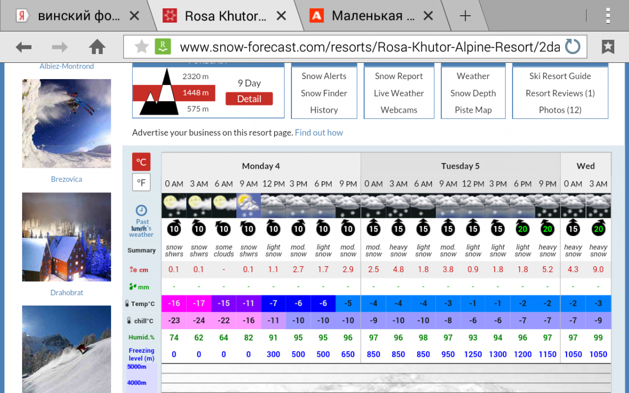Click the mountain elevation icon
The image size is (629, 393).
coord(159,93)
